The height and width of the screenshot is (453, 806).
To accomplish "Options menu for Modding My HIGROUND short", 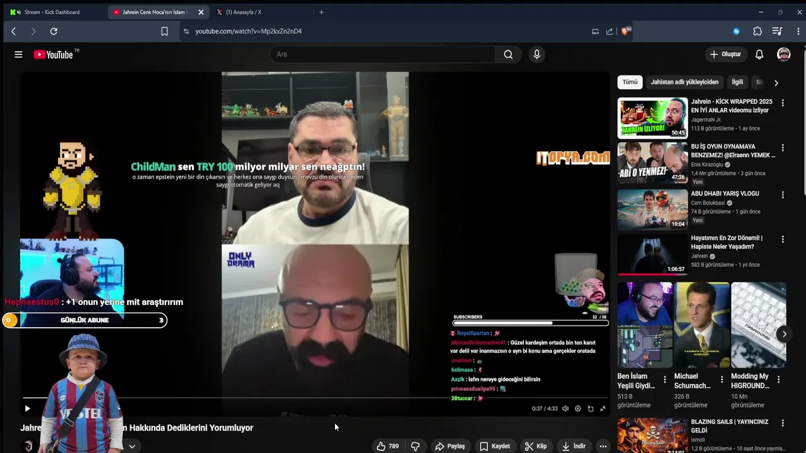I will pyautogui.click(x=778, y=379).
